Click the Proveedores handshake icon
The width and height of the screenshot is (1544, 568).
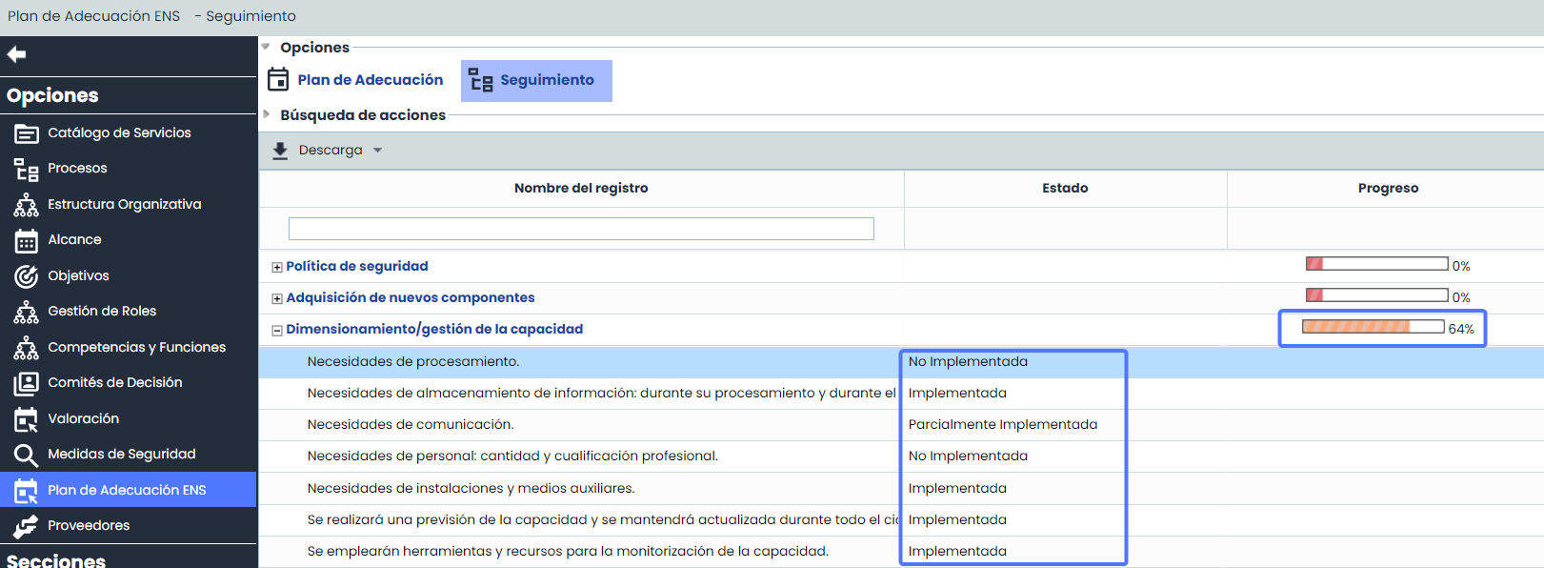coord(26,526)
